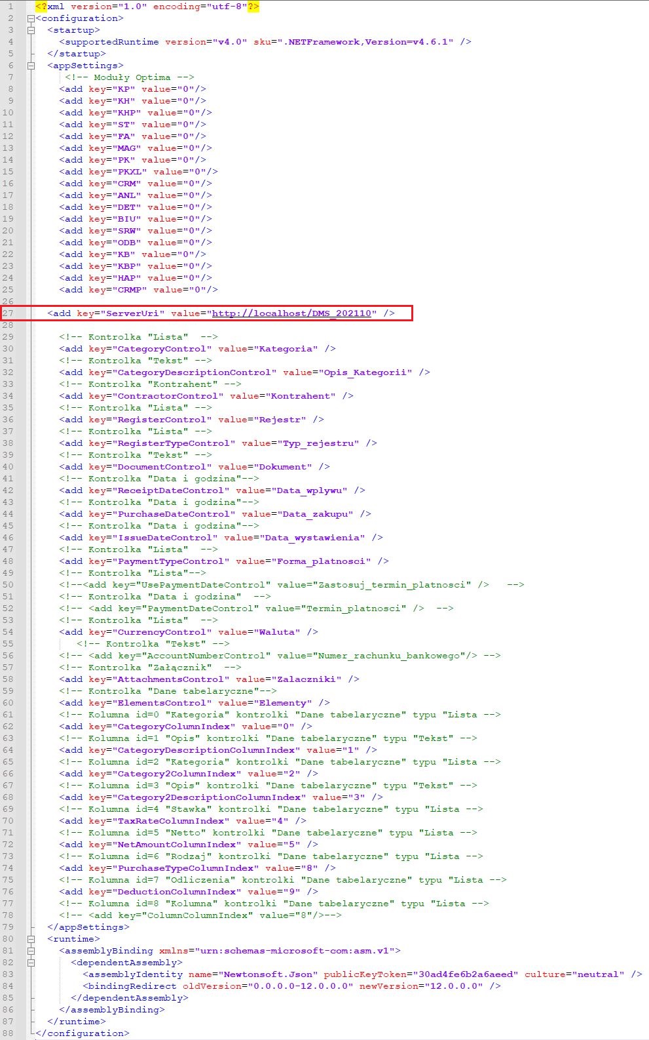Collapse the runtime fold marker
649x1040 pixels.
tap(31, 939)
